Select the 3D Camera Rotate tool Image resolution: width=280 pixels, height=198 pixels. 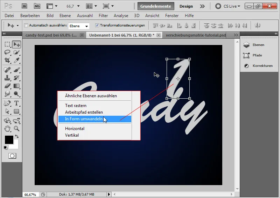coord(16,121)
